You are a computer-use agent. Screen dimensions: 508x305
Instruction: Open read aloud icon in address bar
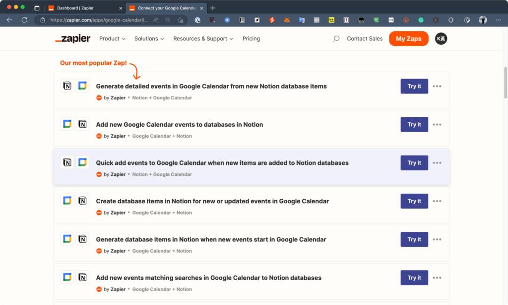tap(156, 20)
